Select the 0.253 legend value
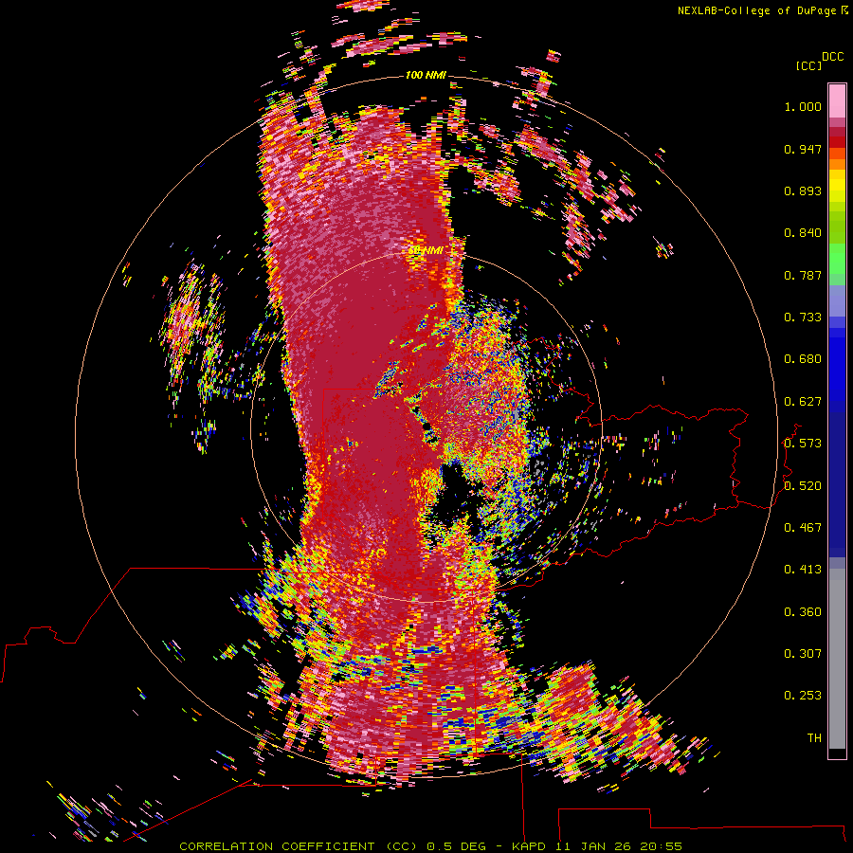Image resolution: width=853 pixels, height=853 pixels. [803, 696]
